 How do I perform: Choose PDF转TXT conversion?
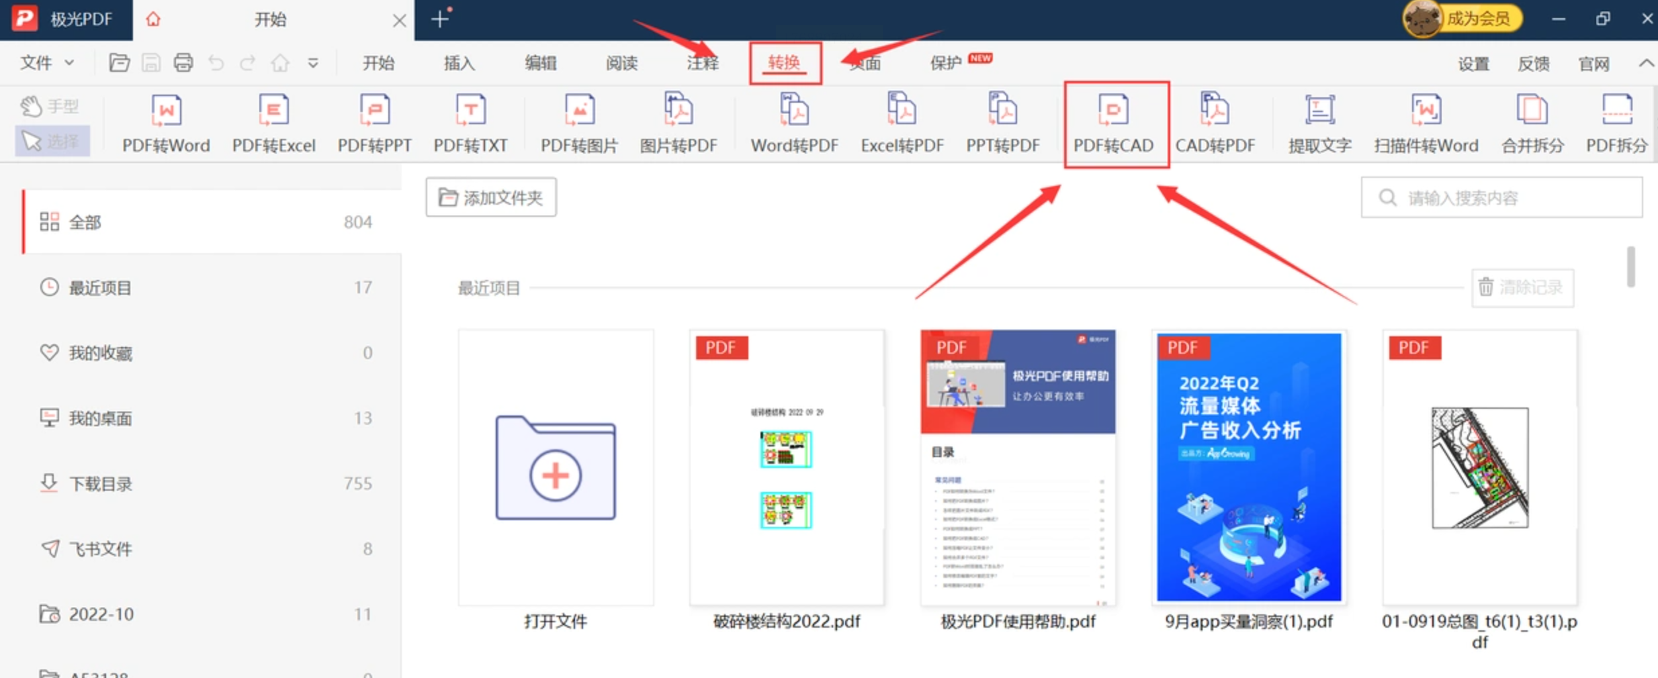click(470, 124)
